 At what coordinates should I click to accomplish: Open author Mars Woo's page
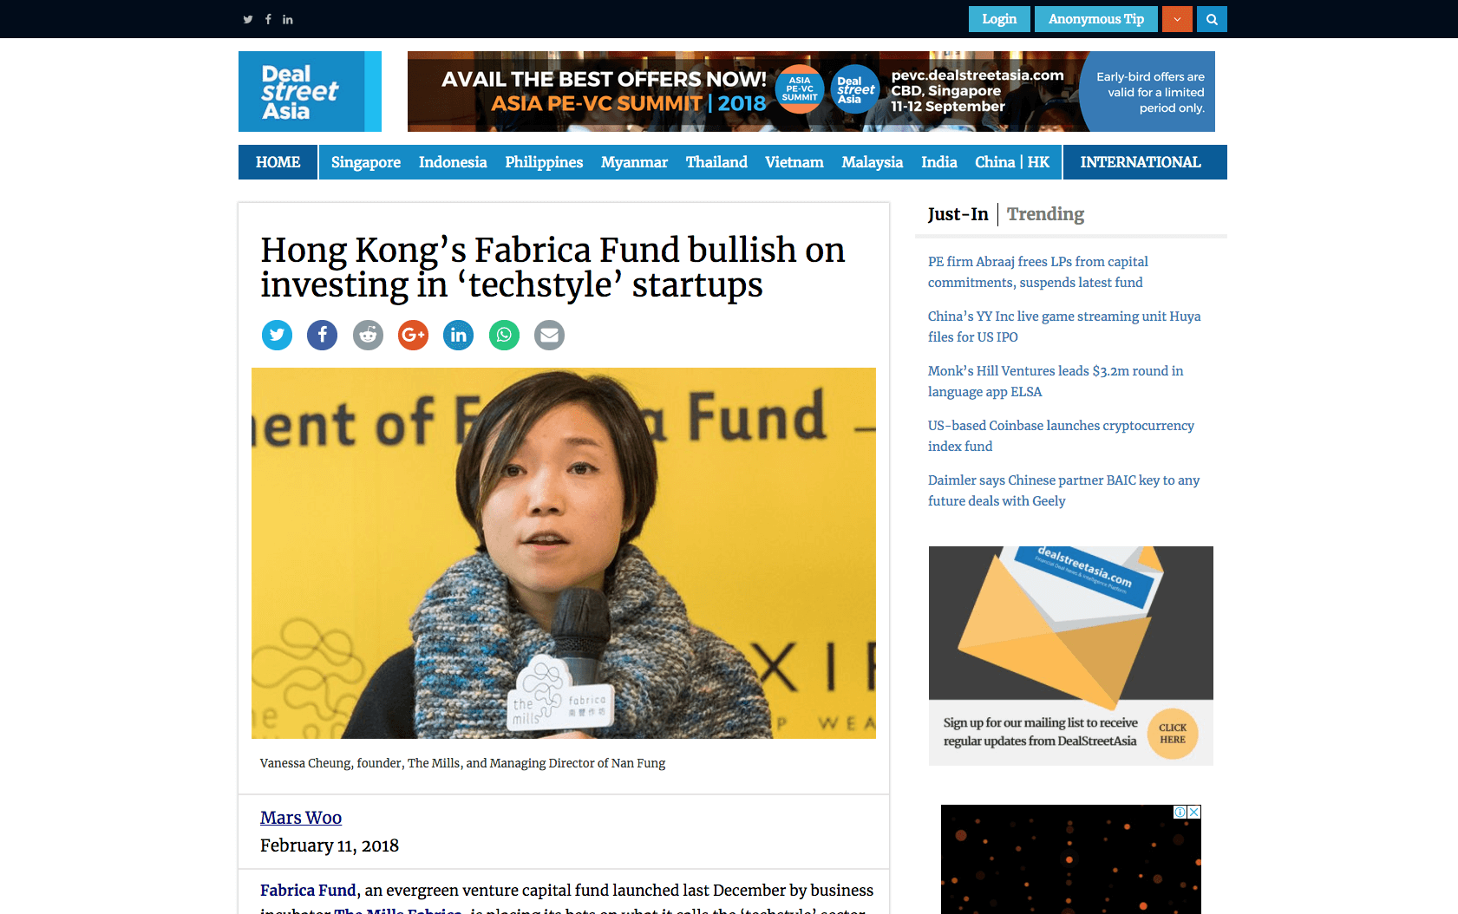pos(301,818)
